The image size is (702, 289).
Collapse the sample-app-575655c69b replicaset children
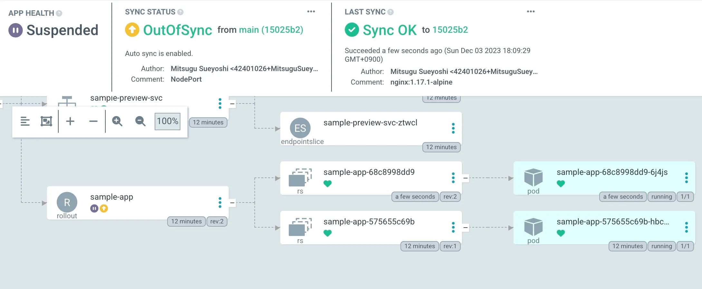tap(466, 227)
